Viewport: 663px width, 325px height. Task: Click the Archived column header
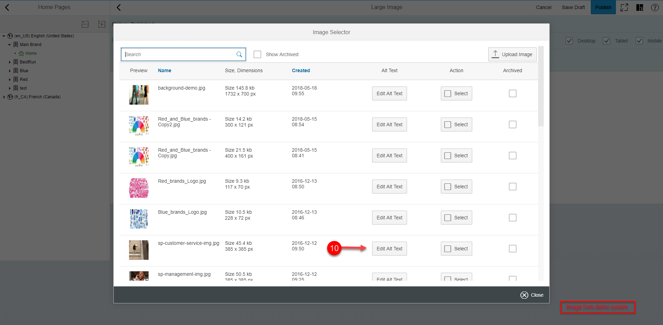click(513, 70)
